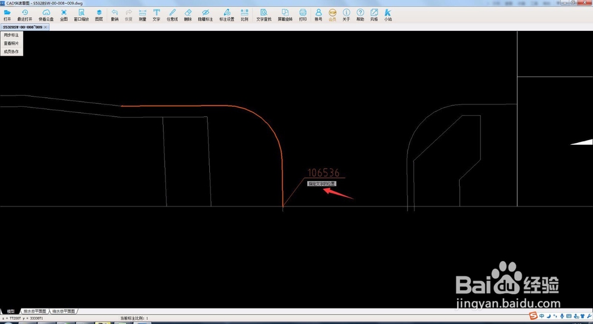This screenshot has width=593, height=324.
Task: Open 标注设置 annotation settings
Action: coord(227,15)
